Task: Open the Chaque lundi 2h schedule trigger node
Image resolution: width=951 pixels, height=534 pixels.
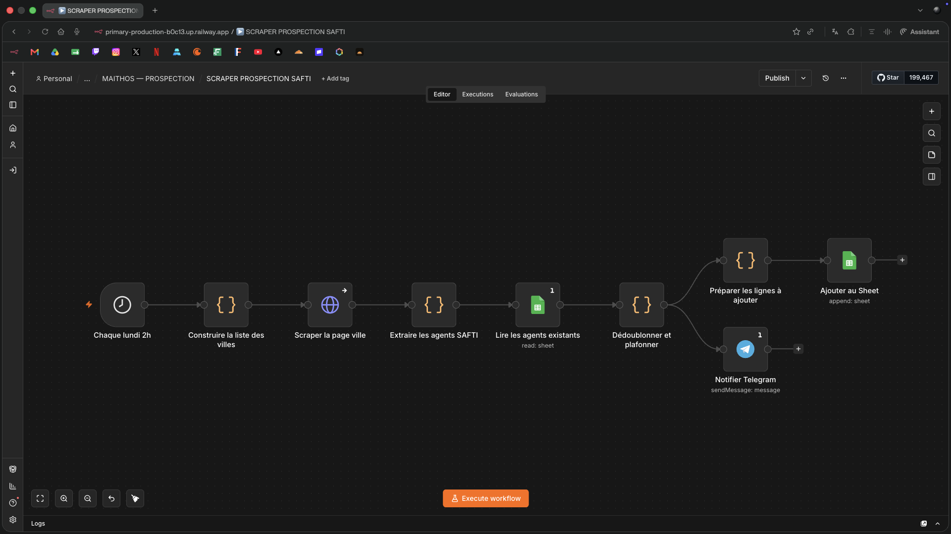Action: (x=122, y=305)
